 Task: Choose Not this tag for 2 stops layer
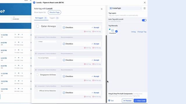click(96, 48)
